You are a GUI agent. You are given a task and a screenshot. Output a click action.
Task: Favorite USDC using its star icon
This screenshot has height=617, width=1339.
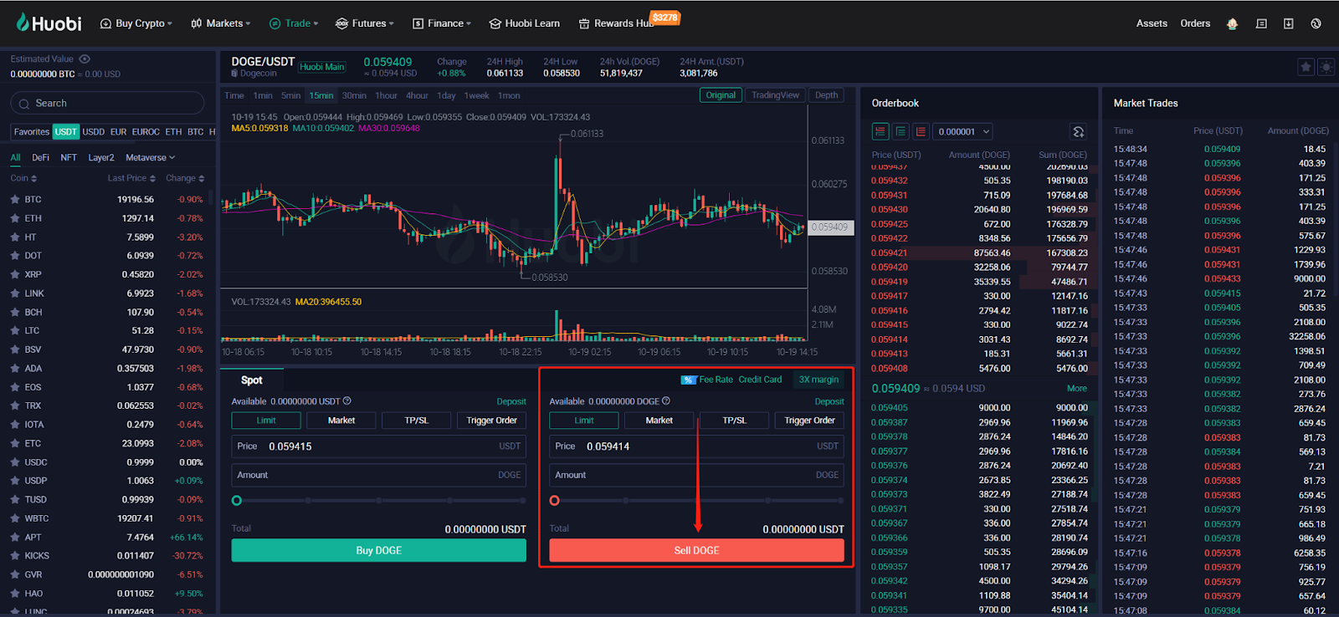pyautogui.click(x=15, y=462)
